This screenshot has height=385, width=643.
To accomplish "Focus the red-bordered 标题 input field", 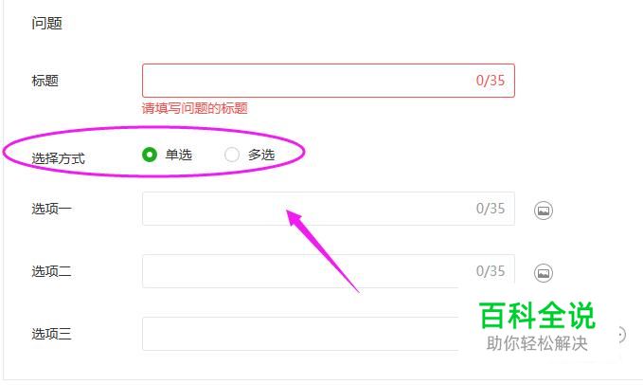I will 329,81.
